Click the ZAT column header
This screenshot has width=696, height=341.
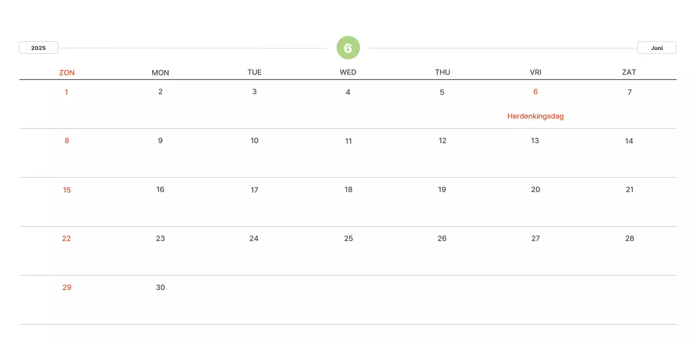coord(629,72)
